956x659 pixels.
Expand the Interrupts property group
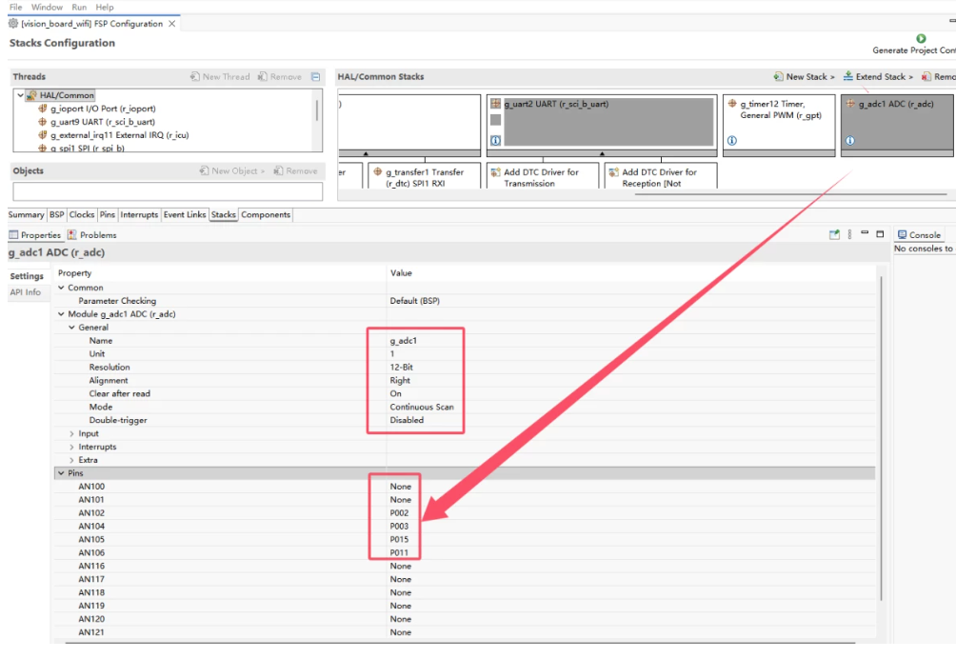tap(72, 447)
